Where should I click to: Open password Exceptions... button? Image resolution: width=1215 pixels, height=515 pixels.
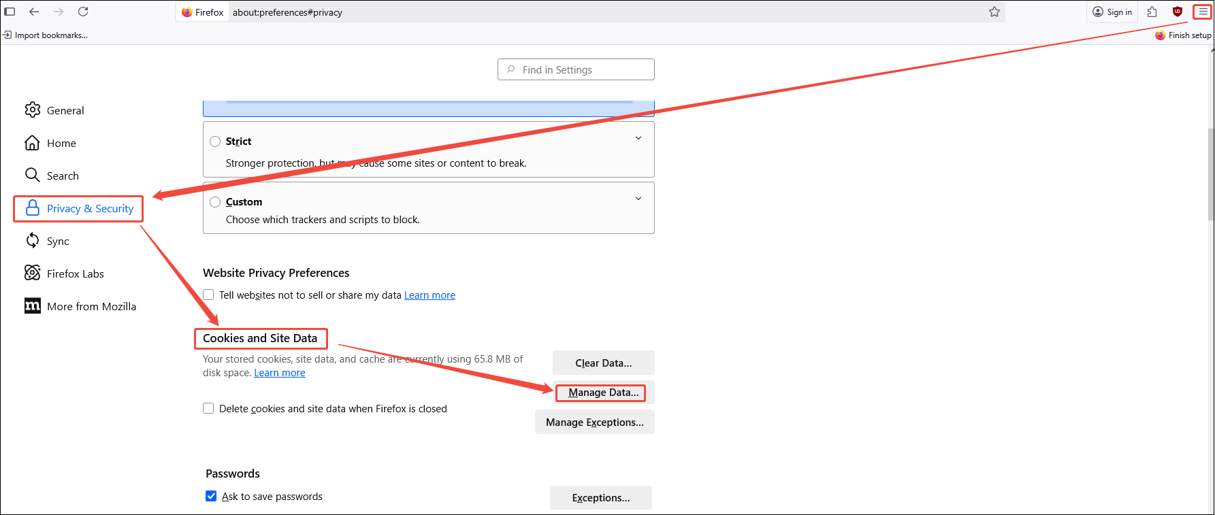pyautogui.click(x=601, y=497)
